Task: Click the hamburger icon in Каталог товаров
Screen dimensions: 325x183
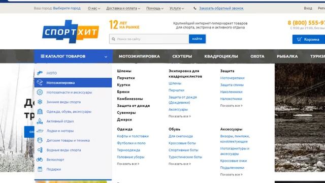Action: click(x=43, y=56)
